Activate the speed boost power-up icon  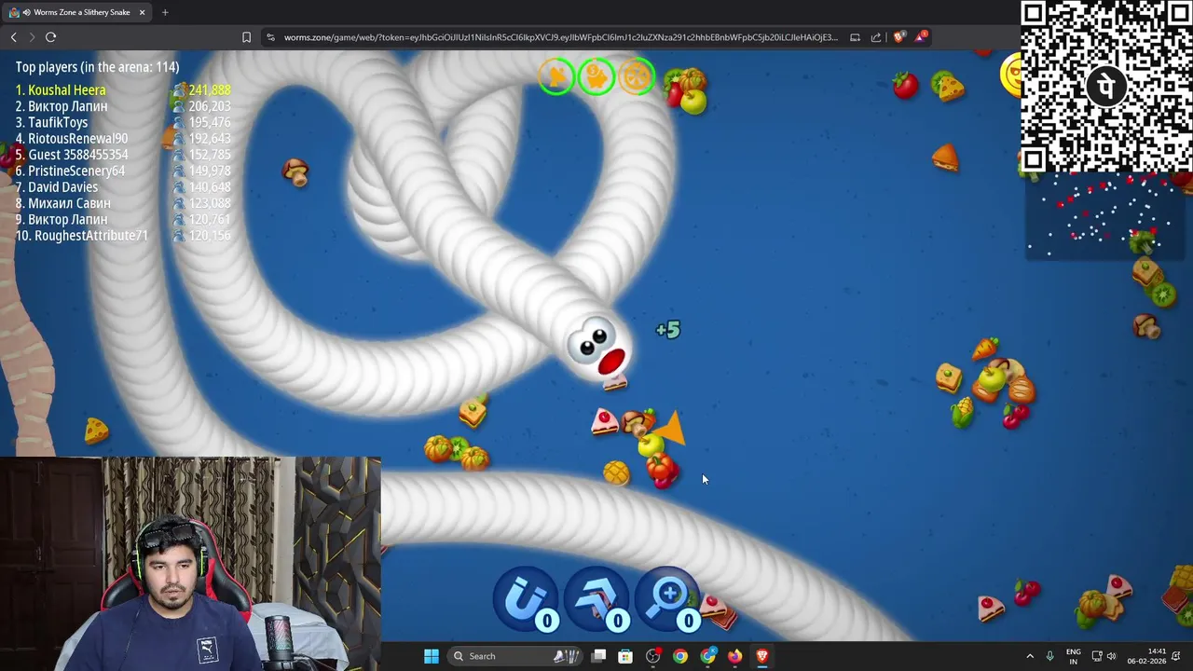point(596,597)
